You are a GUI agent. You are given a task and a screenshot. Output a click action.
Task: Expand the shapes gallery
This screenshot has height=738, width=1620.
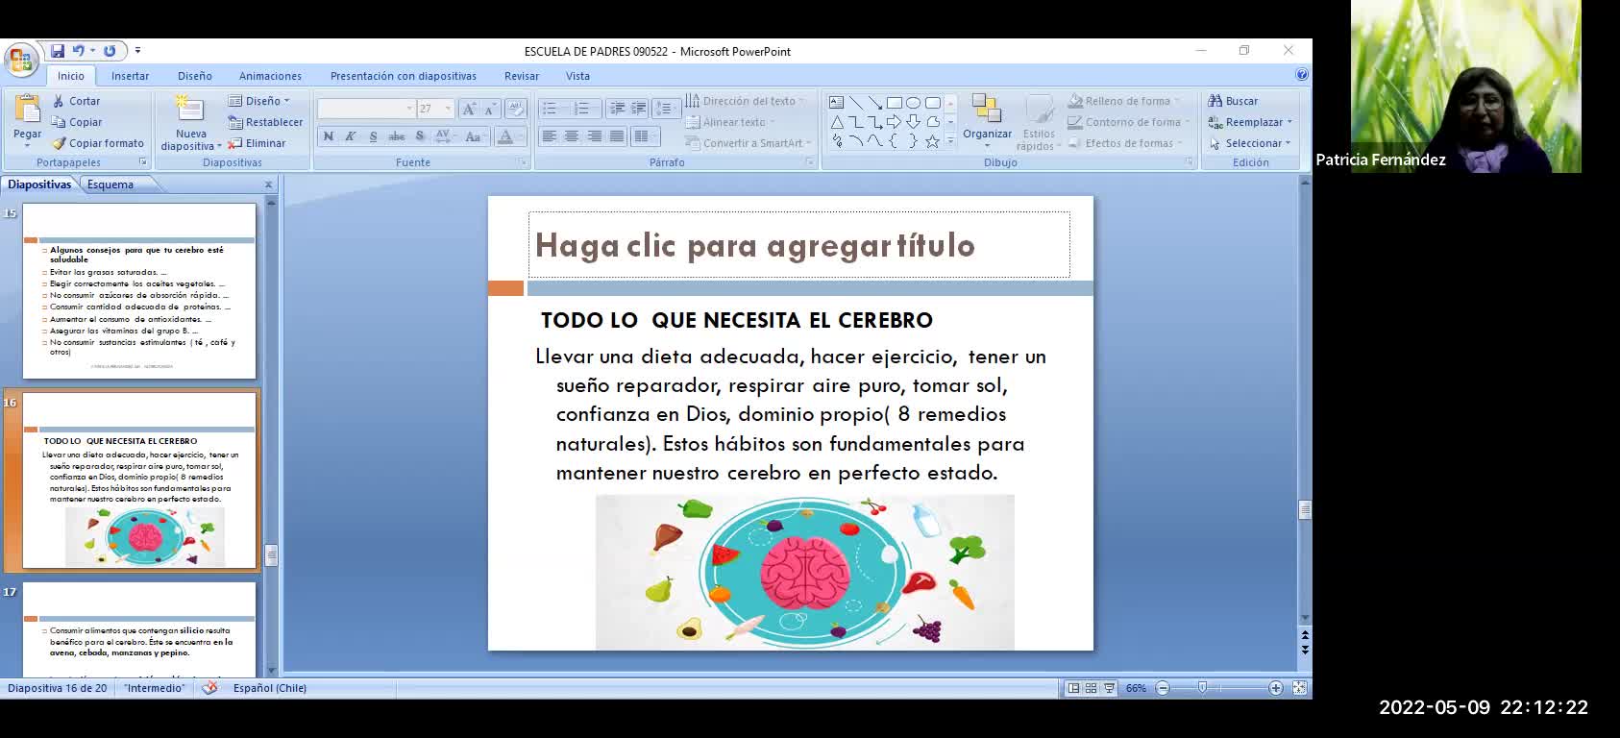[x=950, y=141]
